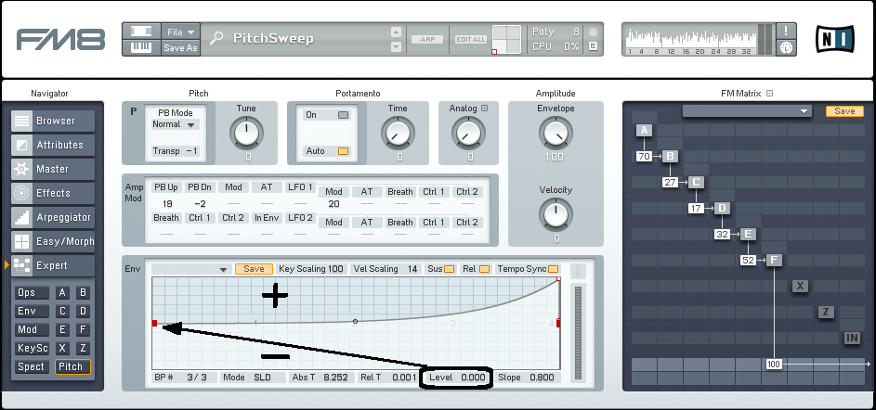This screenshot has width=876, height=410.
Task: Select operator X in Navigator
Action: click(62, 348)
